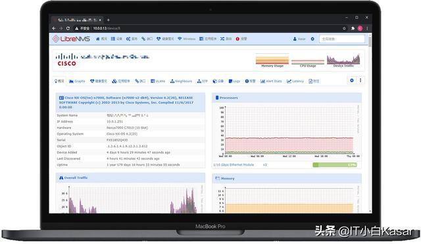Reload the page with the refresh button

68,28
